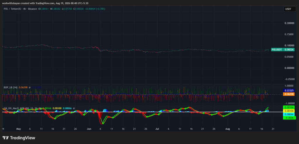Click the orange 0.06298 scale label
Image resolution: width=299 pixels, height=144 pixels.
point(289,94)
